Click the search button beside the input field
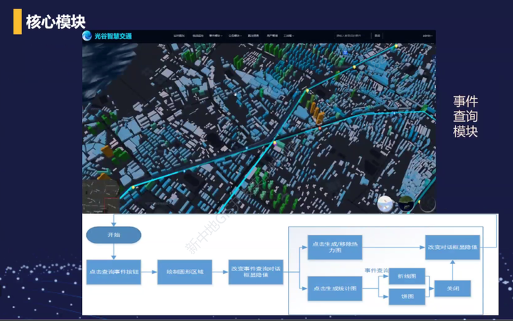This screenshot has width=513, height=321. pos(377,36)
